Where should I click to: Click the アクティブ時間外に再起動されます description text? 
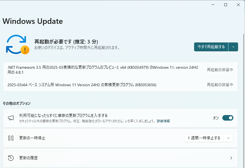coord(77,48)
